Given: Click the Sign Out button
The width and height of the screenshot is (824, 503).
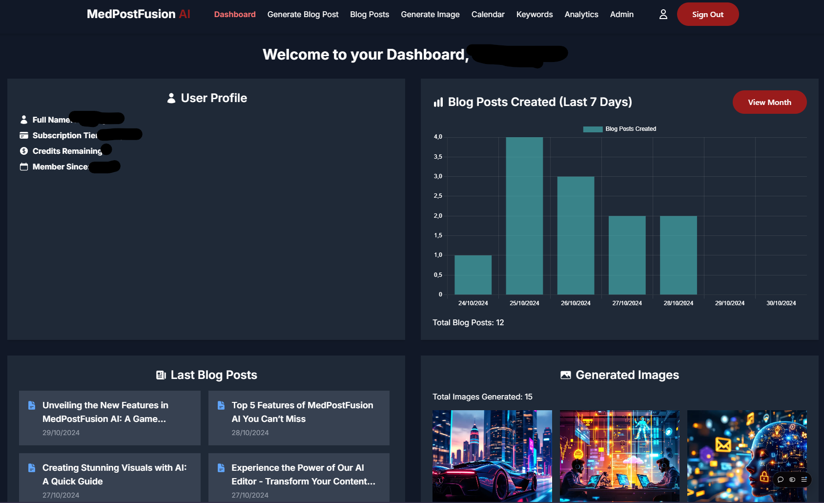Looking at the screenshot, I should (x=708, y=14).
